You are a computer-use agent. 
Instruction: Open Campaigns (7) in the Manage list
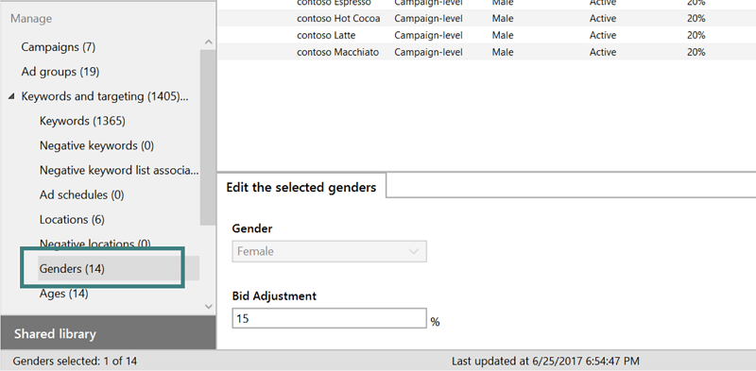point(59,47)
